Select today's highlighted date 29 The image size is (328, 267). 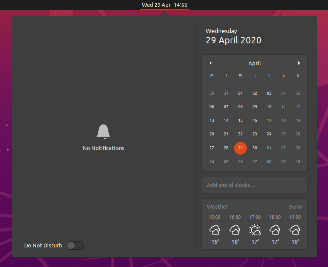[x=240, y=148]
